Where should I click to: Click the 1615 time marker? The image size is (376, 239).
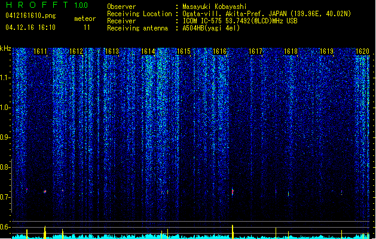(184, 51)
